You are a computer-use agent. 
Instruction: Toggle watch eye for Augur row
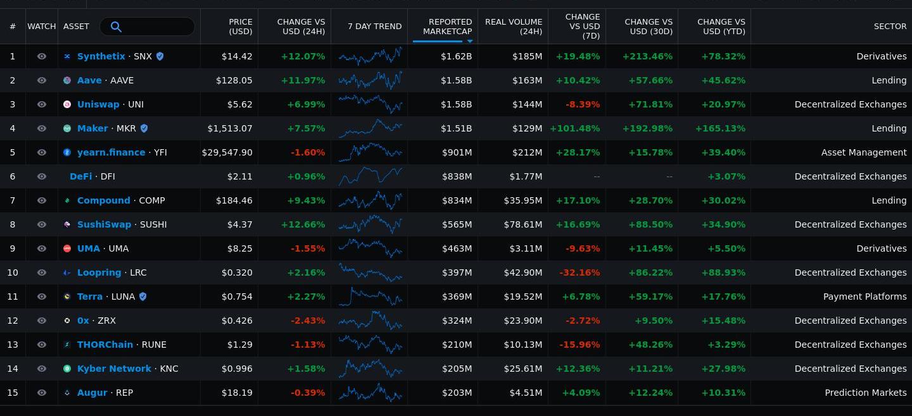[42, 393]
